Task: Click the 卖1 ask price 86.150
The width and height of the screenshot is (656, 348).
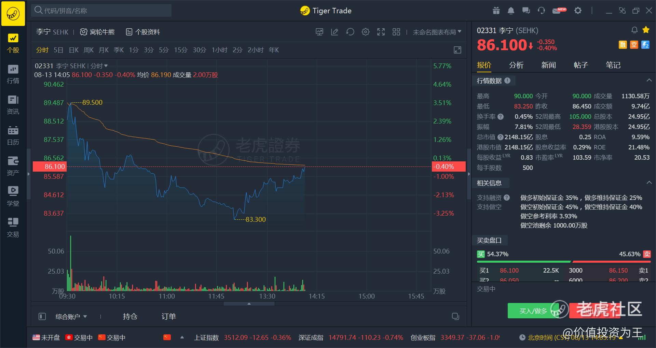Action: [618, 271]
